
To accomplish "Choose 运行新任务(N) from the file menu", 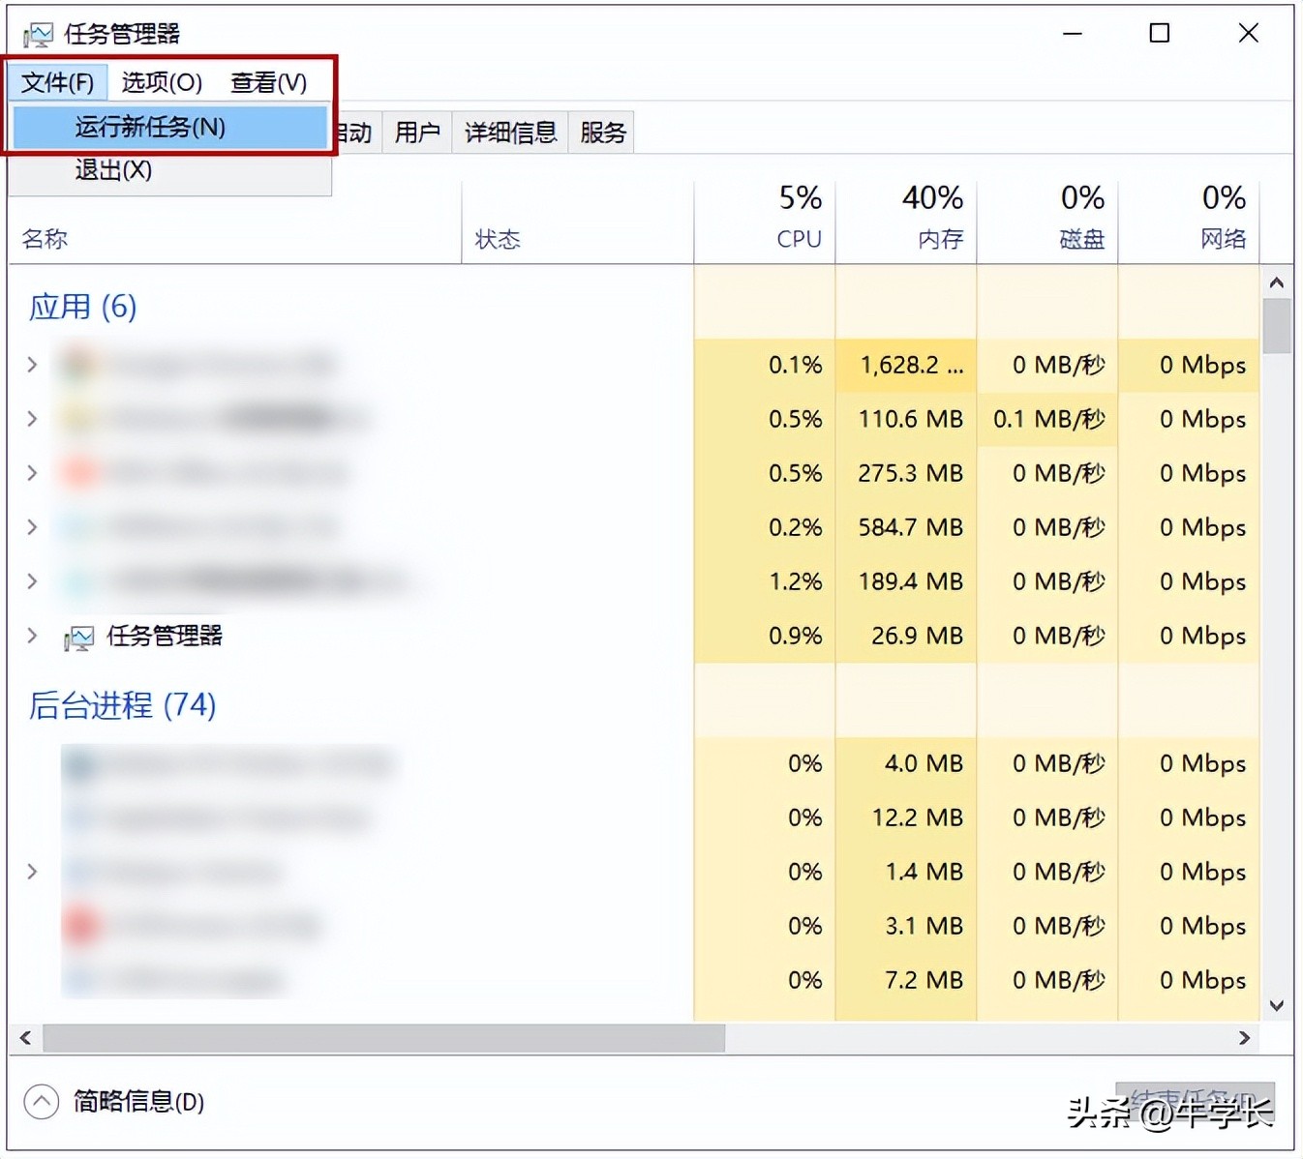I will (170, 127).
